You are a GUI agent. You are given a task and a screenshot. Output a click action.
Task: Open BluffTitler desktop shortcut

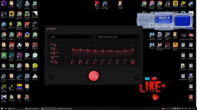[x=27, y=25]
